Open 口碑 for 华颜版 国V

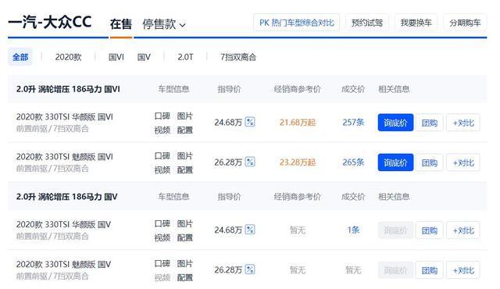pos(162,223)
